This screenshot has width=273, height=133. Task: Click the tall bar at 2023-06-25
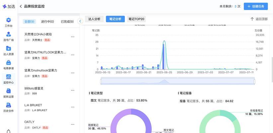(163, 57)
